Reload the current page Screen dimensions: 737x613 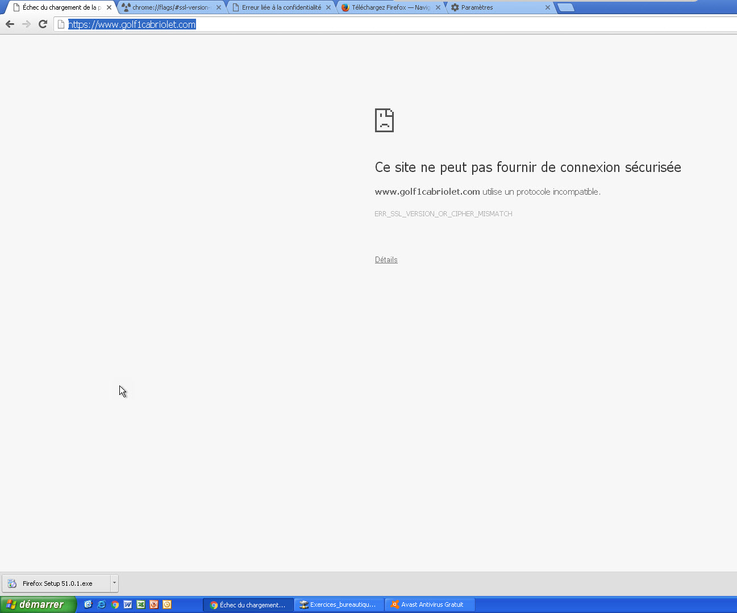(43, 24)
